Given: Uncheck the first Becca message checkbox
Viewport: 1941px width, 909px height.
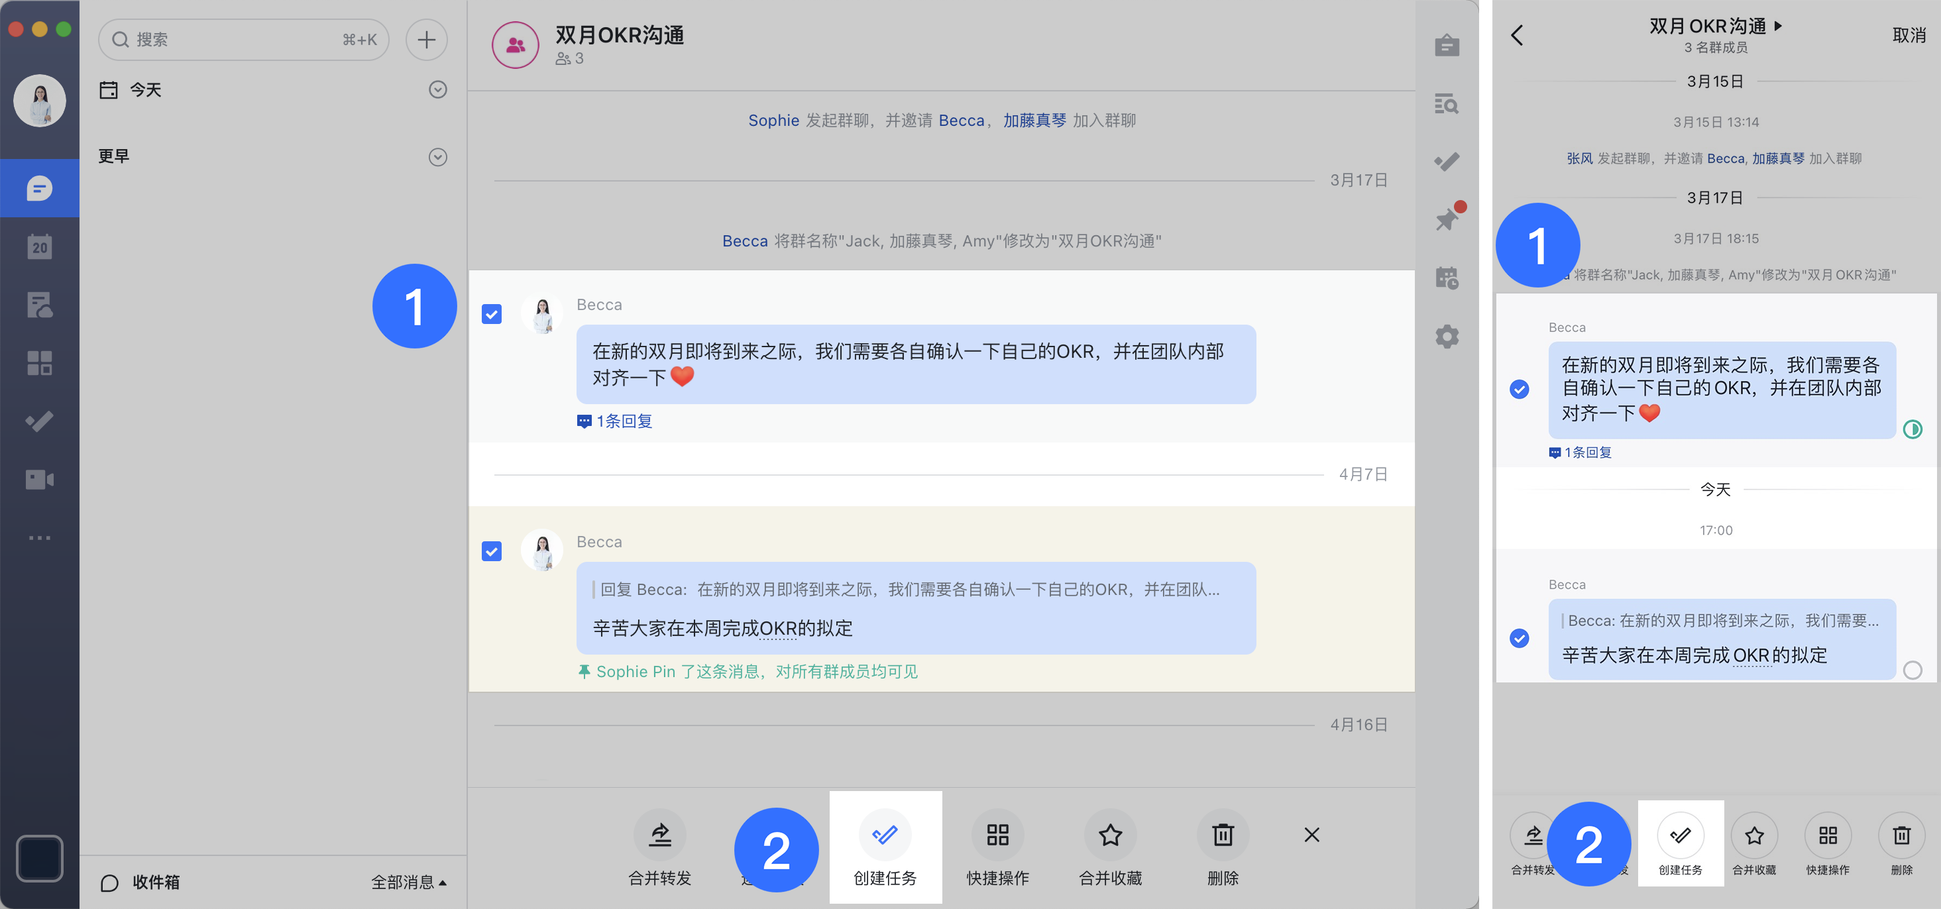Looking at the screenshot, I should (491, 314).
